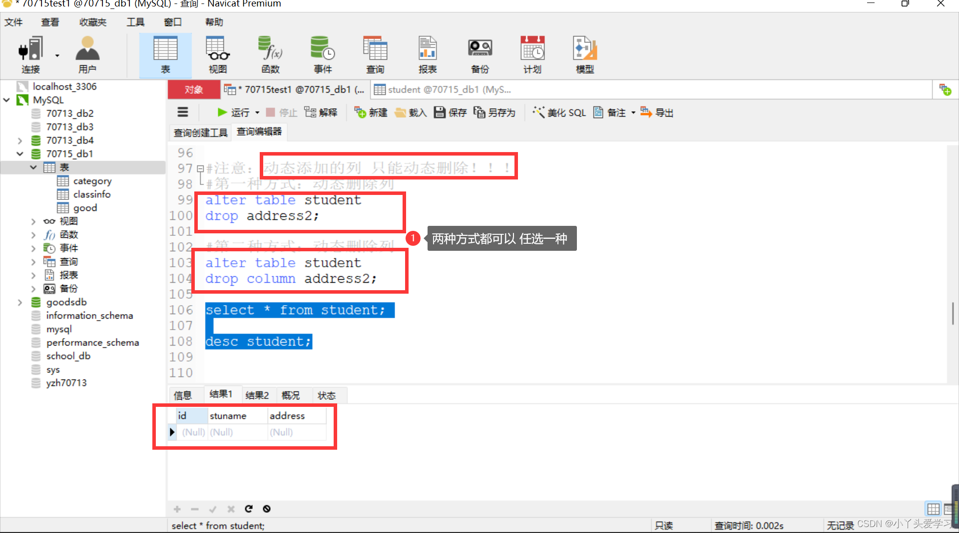Switch to 查询创建工具 tab

pyautogui.click(x=200, y=133)
